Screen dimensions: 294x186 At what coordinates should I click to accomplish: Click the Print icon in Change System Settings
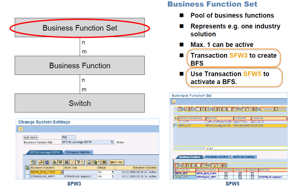[x=89, y=162]
